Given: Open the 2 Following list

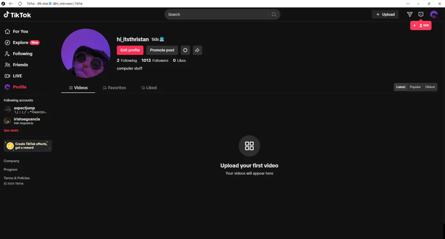Looking at the screenshot, I should tap(127, 60).
